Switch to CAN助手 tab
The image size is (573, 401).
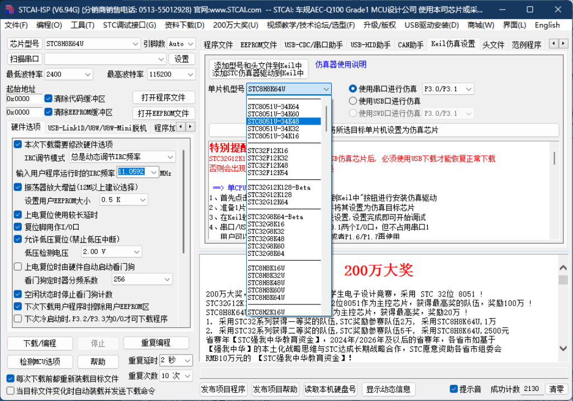click(410, 45)
